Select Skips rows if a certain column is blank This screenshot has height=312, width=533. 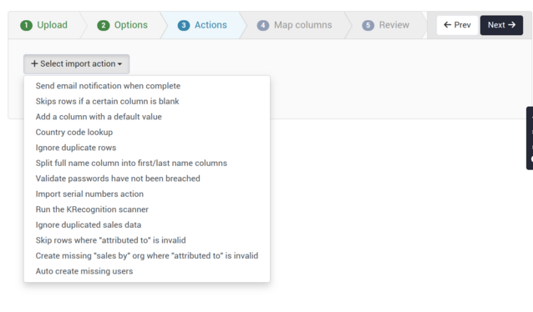pos(147,101)
